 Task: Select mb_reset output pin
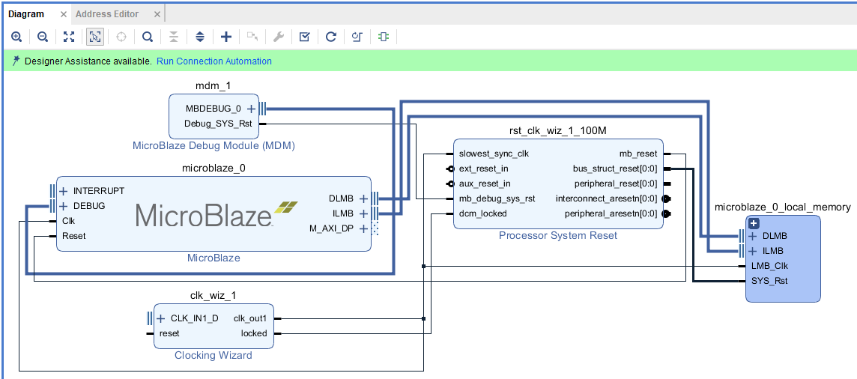pyautogui.click(x=638, y=154)
